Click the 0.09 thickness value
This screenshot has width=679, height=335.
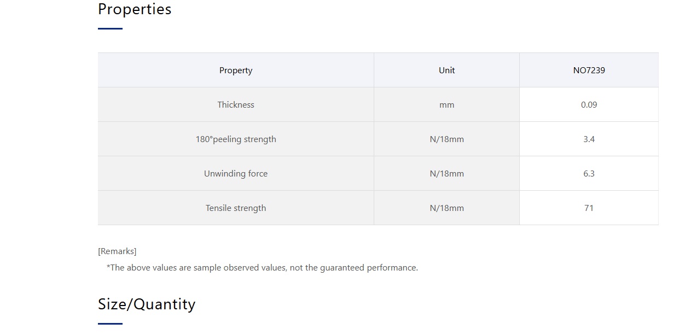589,104
